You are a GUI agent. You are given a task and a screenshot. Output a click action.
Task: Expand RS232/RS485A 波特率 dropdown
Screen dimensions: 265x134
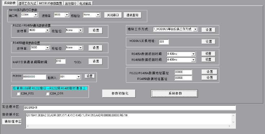pyautogui.click(x=47, y=30)
